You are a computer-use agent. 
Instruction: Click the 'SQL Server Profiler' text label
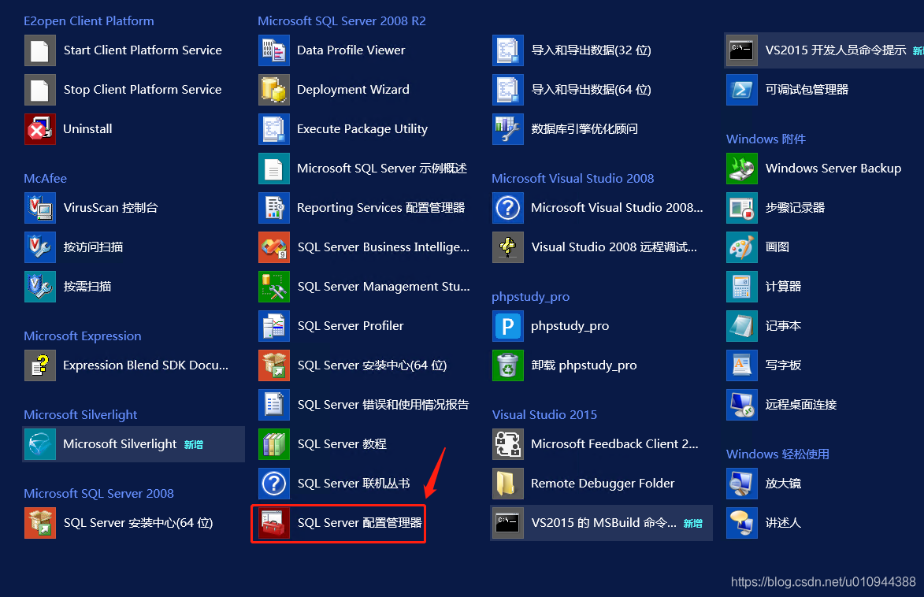(351, 326)
